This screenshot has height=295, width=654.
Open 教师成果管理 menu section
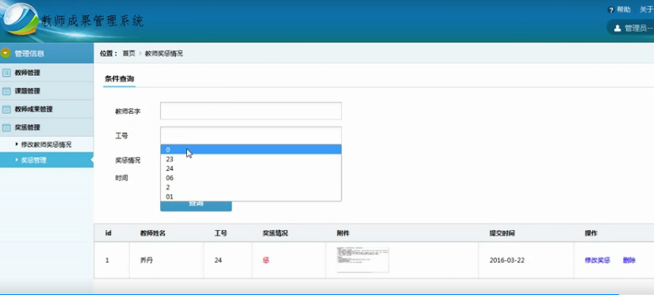click(x=47, y=109)
